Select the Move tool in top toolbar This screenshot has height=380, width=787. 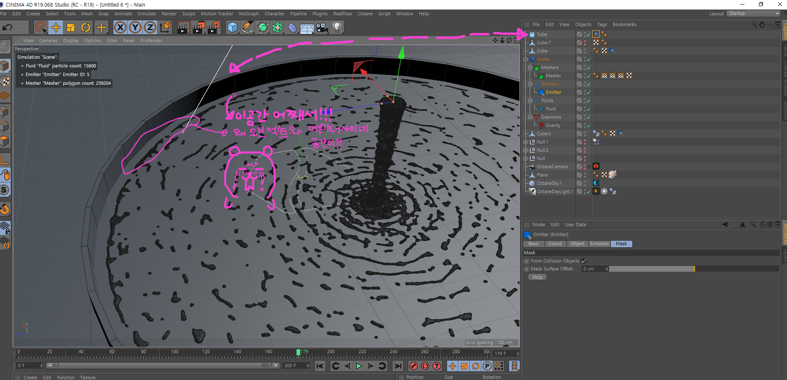click(55, 28)
